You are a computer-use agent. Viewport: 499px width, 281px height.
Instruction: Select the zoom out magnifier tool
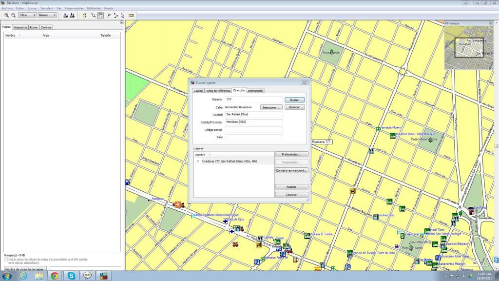13,15
